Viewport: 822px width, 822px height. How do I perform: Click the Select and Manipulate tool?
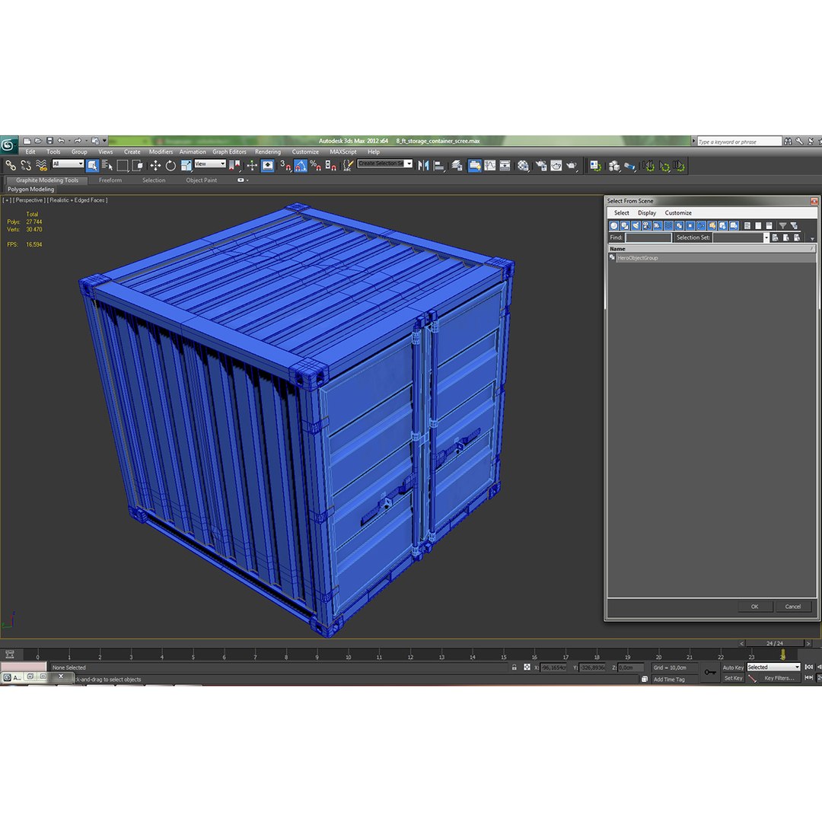[x=252, y=166]
